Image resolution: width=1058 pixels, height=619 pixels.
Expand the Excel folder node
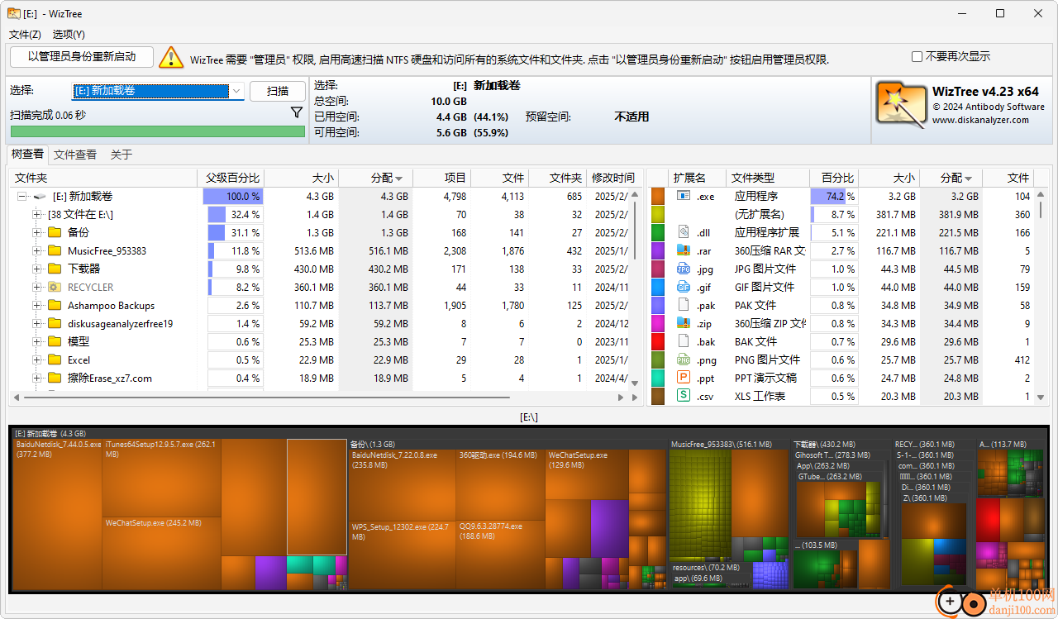tap(37, 360)
